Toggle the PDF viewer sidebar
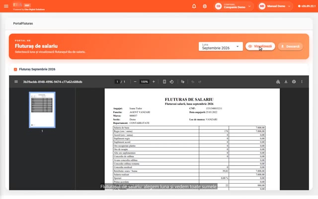Image resolution: width=318 pixels, height=199 pixels. [16, 82]
